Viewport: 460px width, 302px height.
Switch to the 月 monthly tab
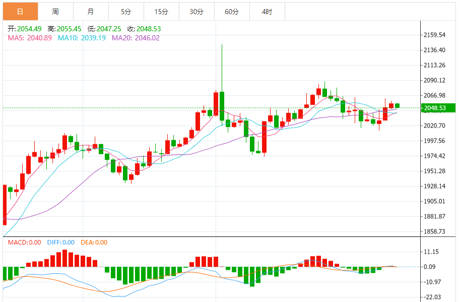(x=91, y=12)
